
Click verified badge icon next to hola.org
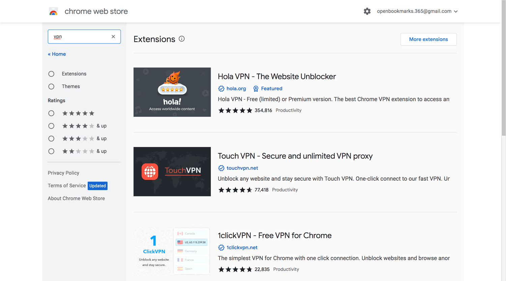tap(221, 88)
